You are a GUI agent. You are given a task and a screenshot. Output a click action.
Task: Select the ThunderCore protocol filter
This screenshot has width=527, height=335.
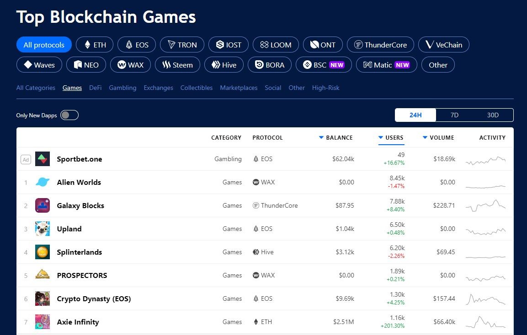tap(380, 45)
